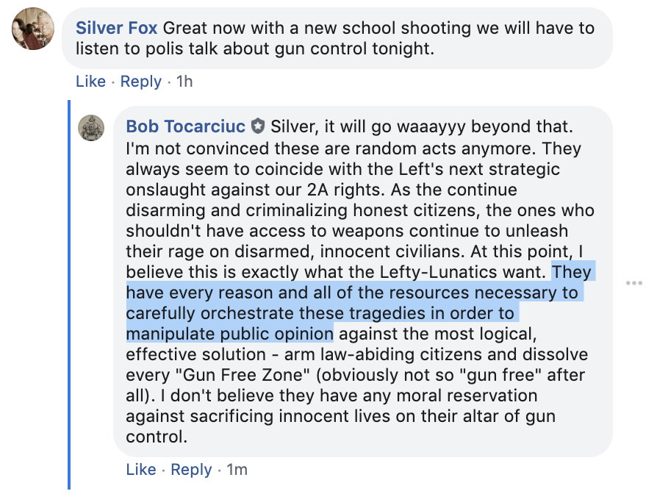
Task: Open the three-dot options for Bob's reply
Action: [x=633, y=283]
